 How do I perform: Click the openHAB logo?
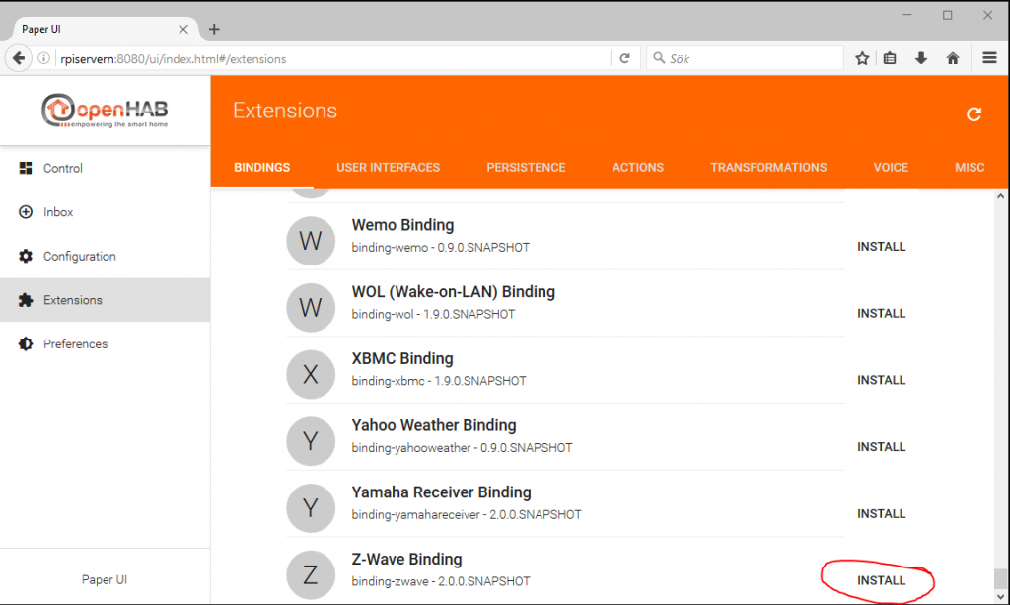tap(105, 111)
